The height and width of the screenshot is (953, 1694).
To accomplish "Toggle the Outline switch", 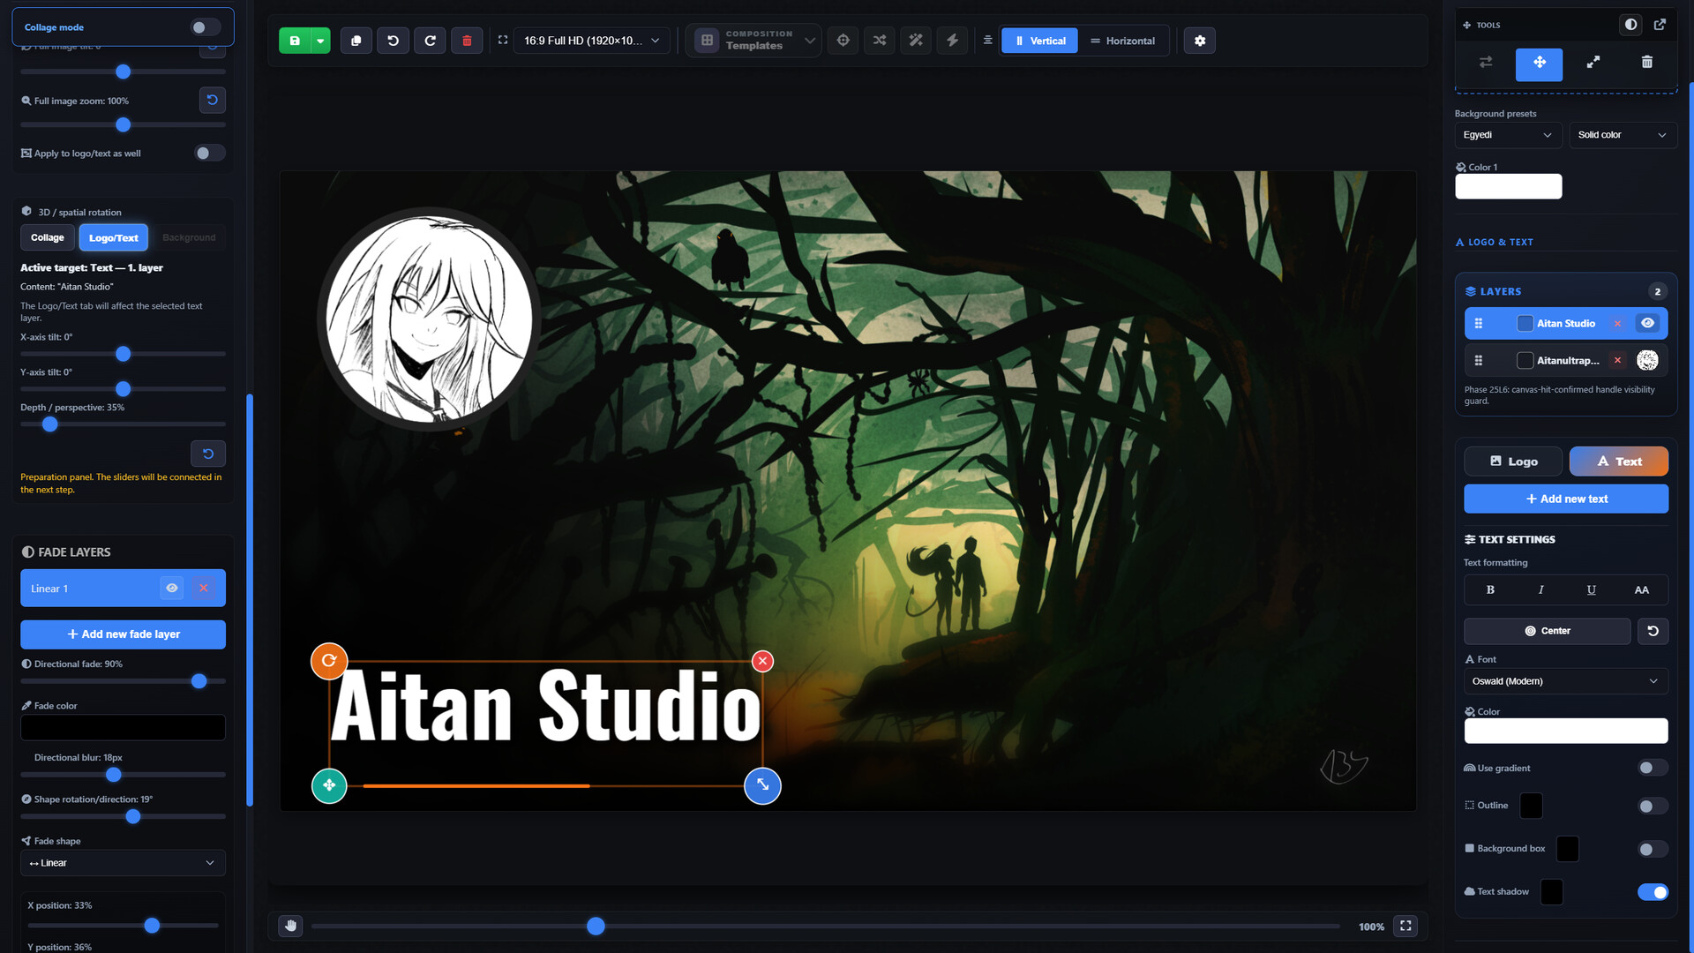I will 1653,807.
